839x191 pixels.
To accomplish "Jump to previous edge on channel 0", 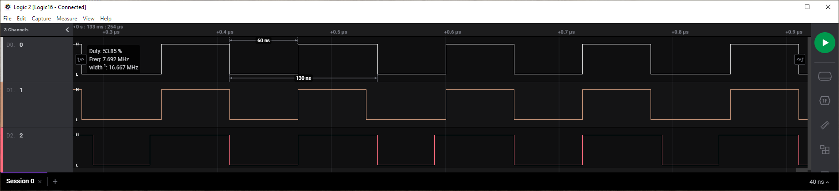I will tap(81, 59).
